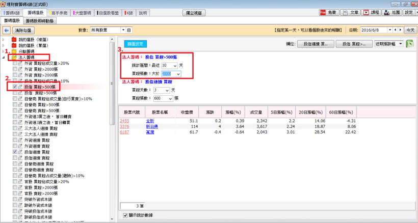Open the 對象 所有股票 dropdown
The height and width of the screenshot is (223, 418).
pyautogui.click(x=123, y=31)
